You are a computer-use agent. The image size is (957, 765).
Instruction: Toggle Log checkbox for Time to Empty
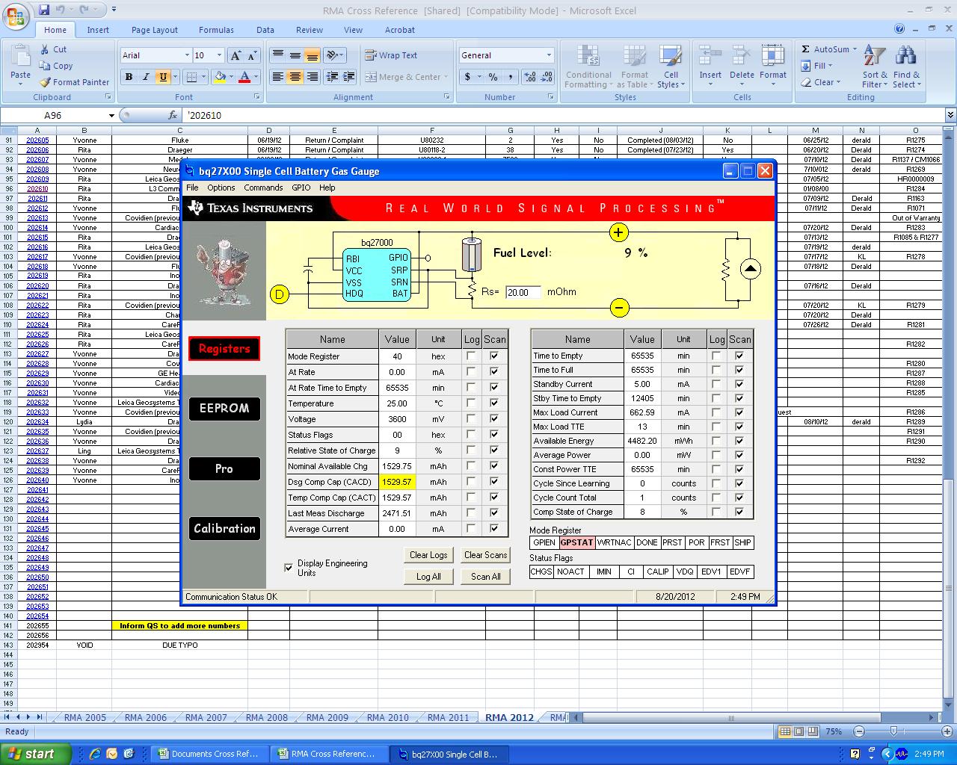716,356
